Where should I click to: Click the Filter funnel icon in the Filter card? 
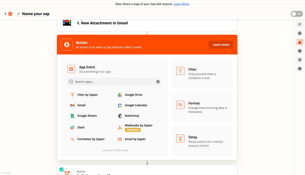click(x=180, y=71)
